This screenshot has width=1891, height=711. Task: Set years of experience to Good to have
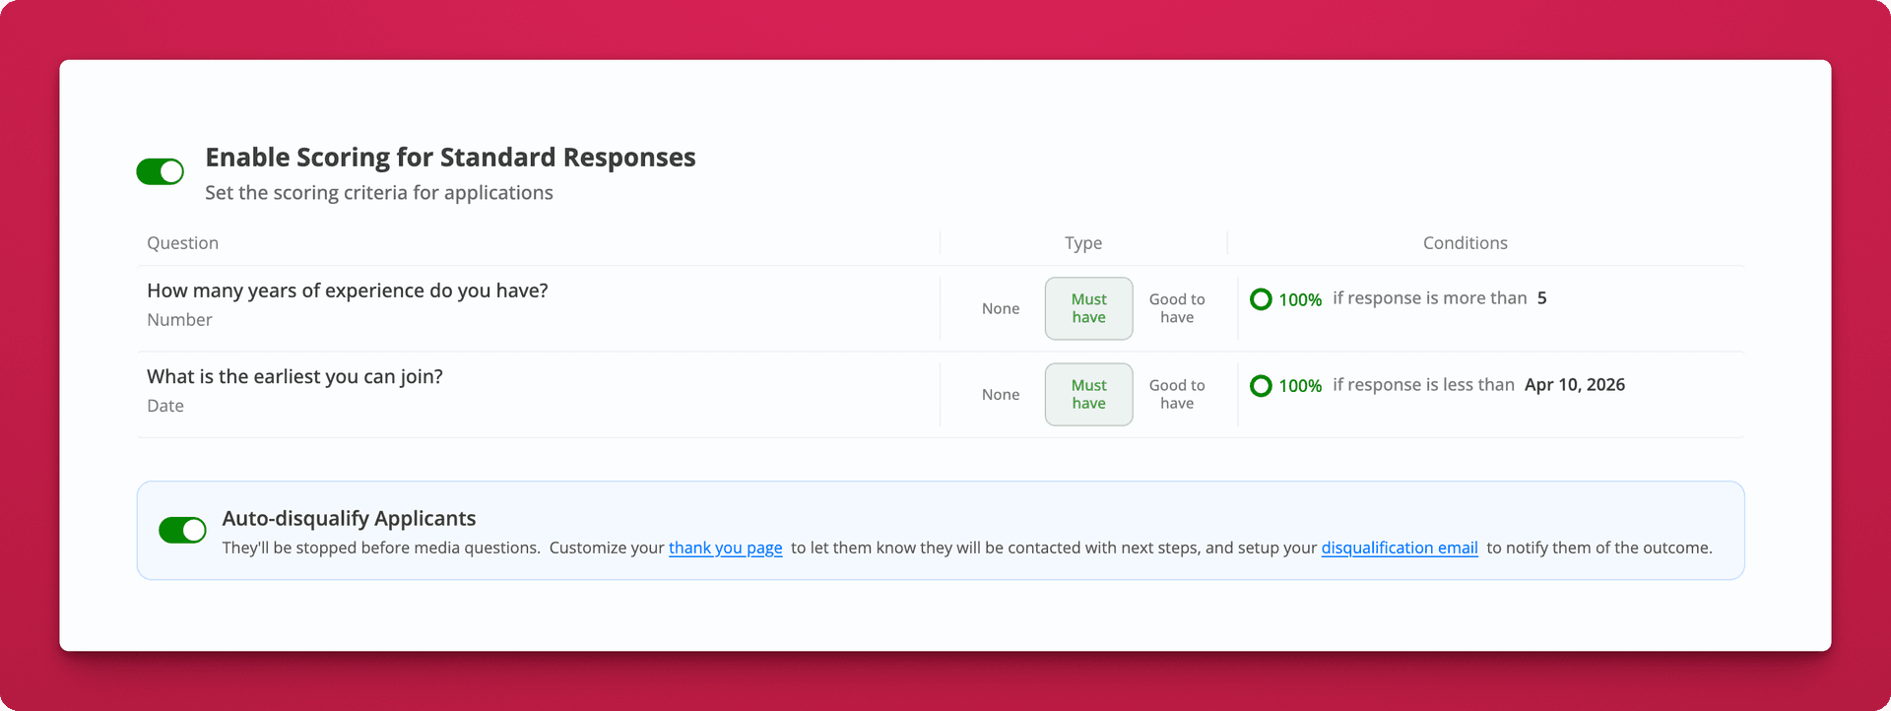click(x=1176, y=309)
